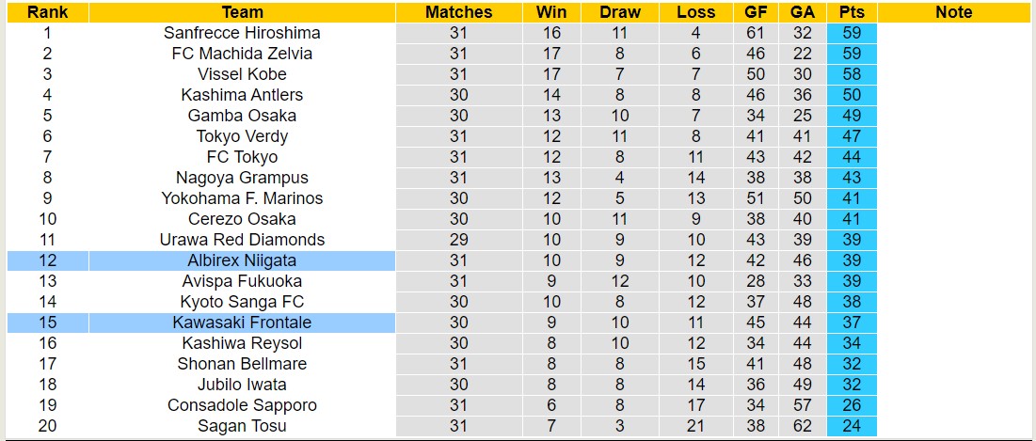The width and height of the screenshot is (1036, 441).
Task: Select Urawa Red Diamonds team name
Action: [x=242, y=240]
